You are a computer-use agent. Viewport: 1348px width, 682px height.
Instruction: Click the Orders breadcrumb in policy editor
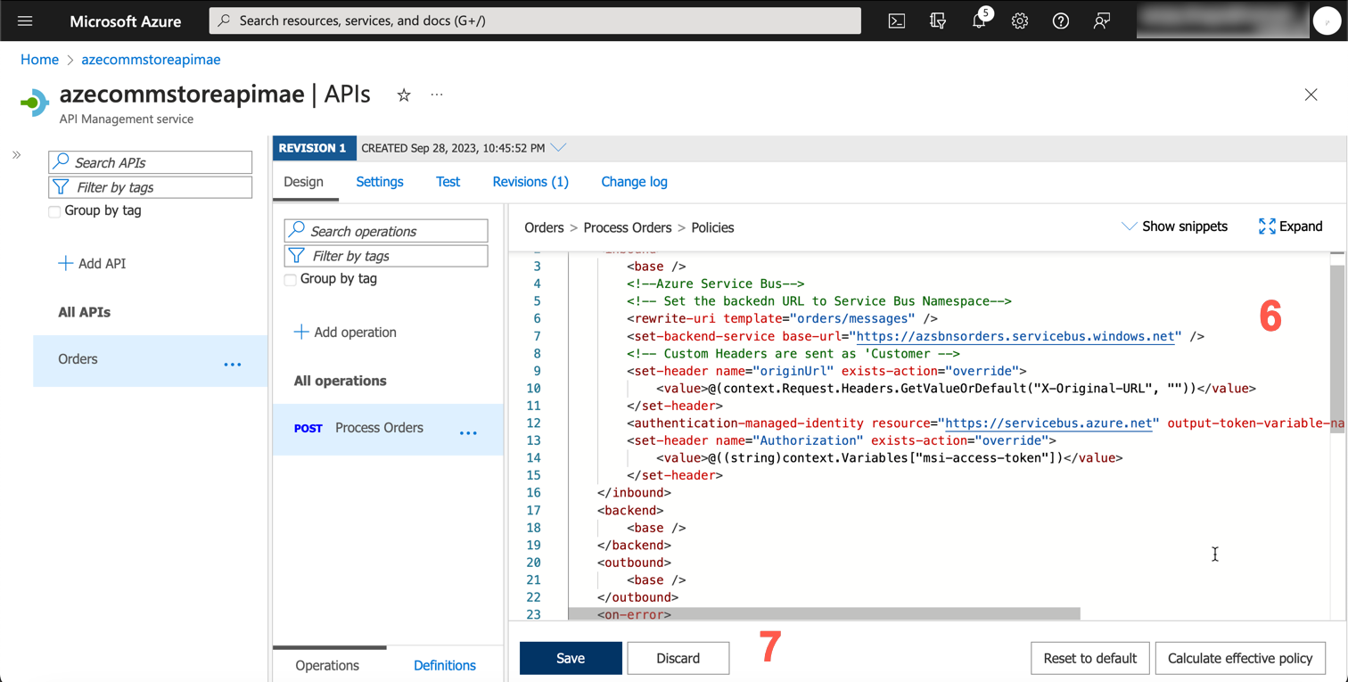(x=544, y=227)
